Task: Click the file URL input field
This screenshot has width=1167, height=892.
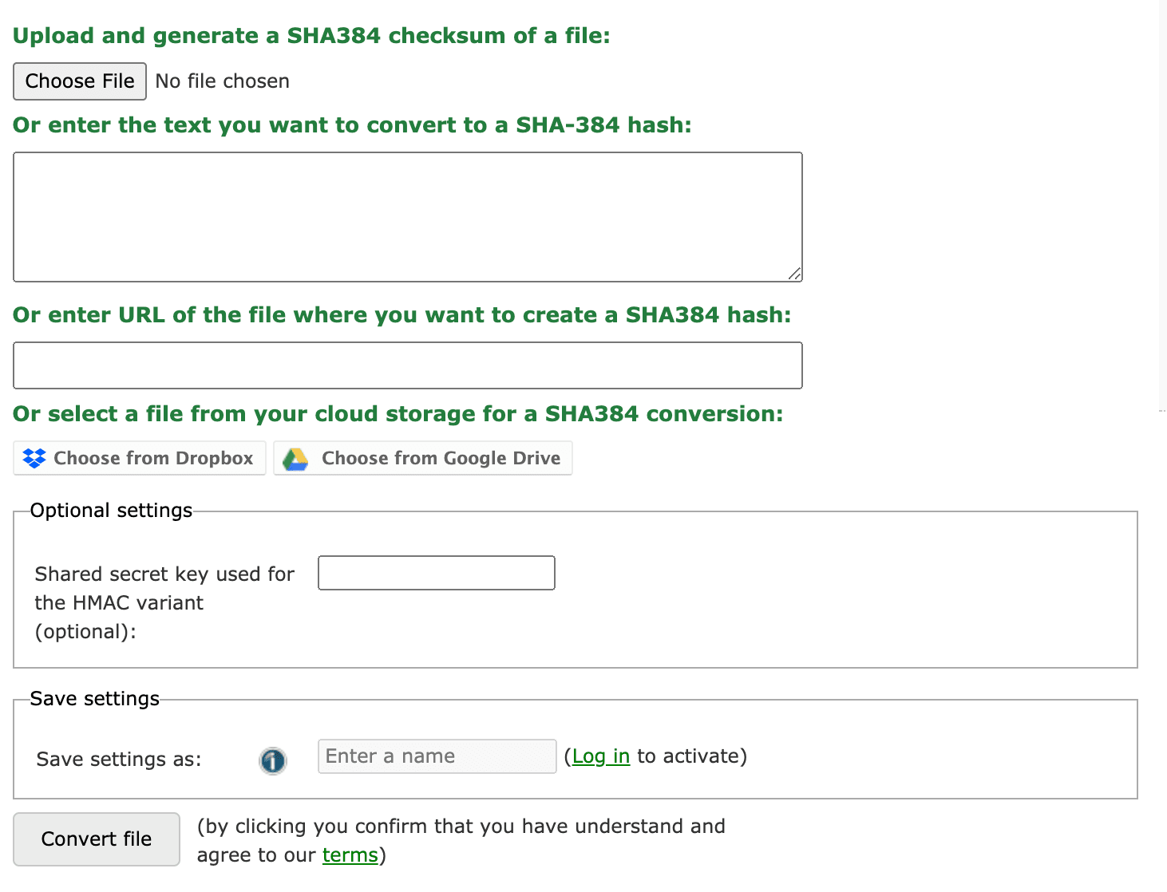Action: 407,365
